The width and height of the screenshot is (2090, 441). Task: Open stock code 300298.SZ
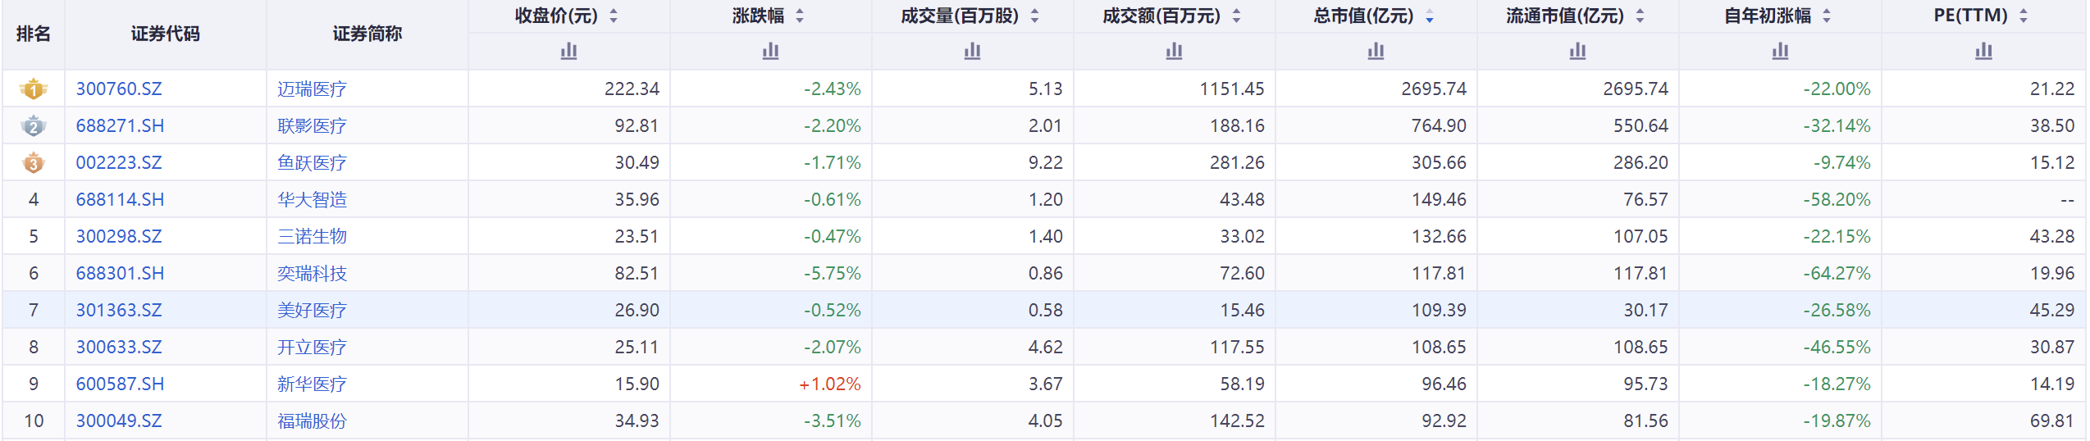(x=119, y=236)
